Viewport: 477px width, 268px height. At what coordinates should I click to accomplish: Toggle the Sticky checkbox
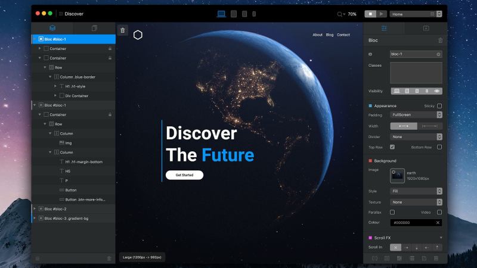pos(439,106)
